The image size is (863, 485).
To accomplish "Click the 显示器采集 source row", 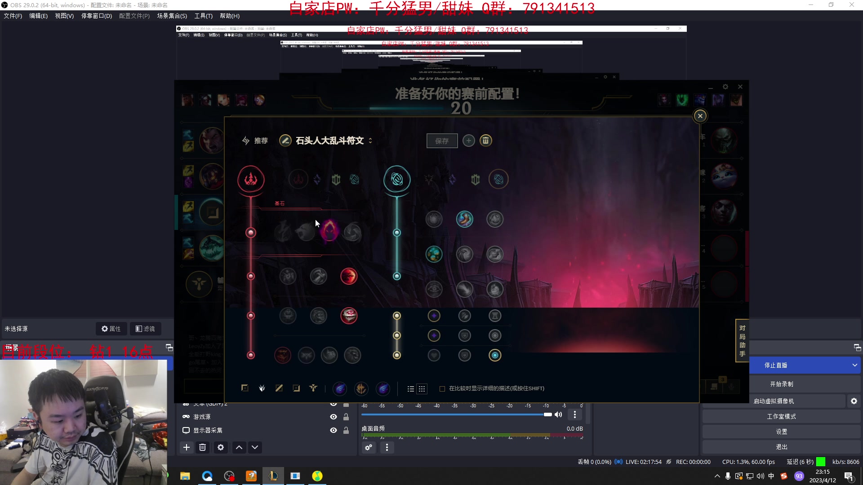I will [265, 430].
